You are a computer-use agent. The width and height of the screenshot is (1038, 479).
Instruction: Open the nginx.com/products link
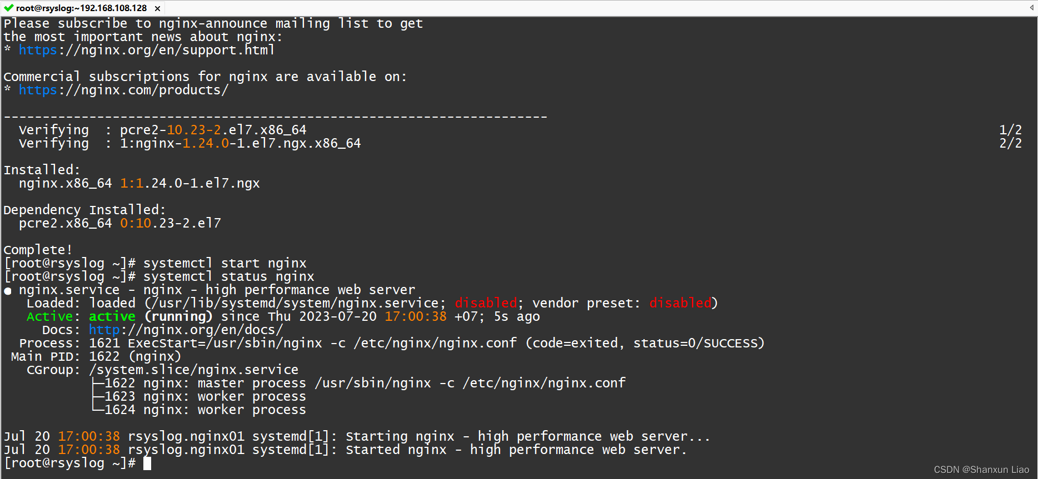click(x=123, y=90)
